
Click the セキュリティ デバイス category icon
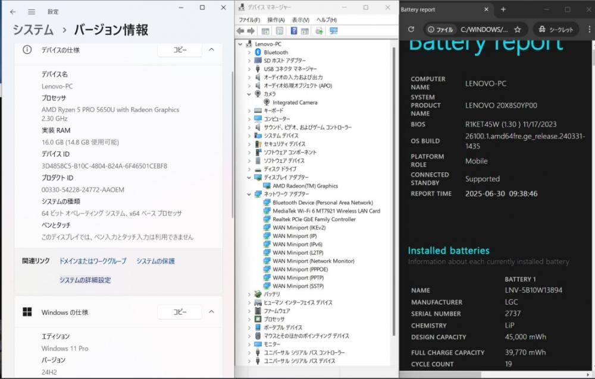[x=258, y=144]
